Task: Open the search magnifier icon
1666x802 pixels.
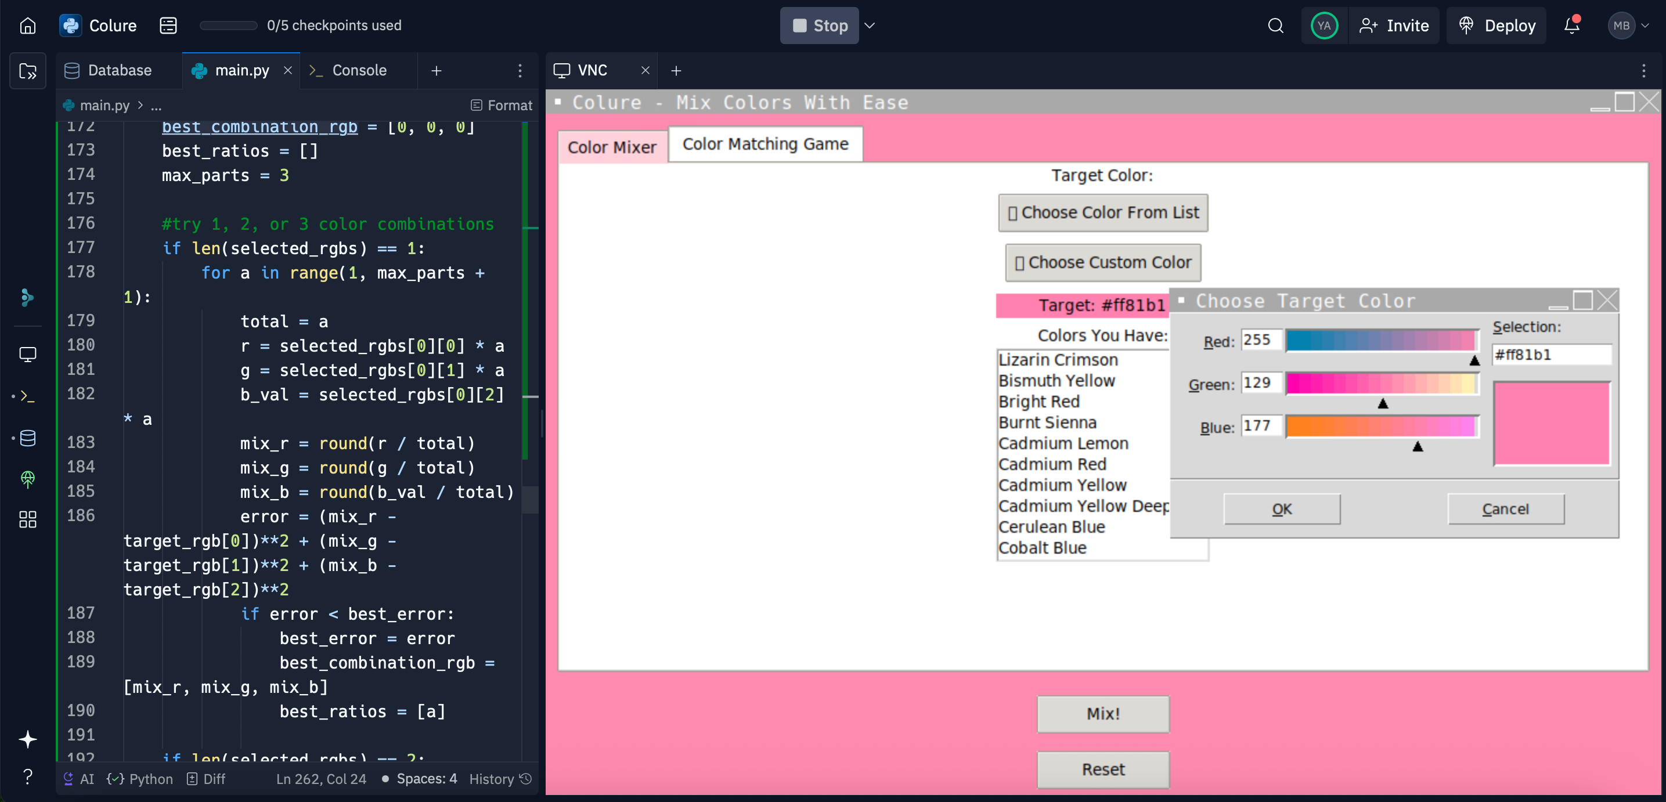Action: pos(1275,25)
